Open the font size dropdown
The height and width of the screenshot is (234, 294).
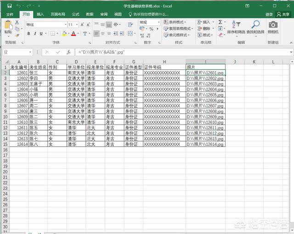coord(77,24)
